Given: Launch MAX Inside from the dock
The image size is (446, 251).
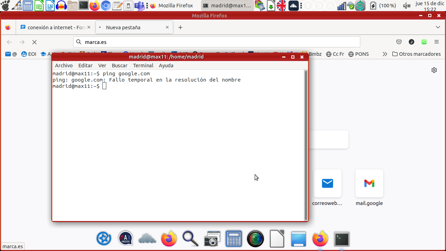Looking at the screenshot, I should point(125,239).
